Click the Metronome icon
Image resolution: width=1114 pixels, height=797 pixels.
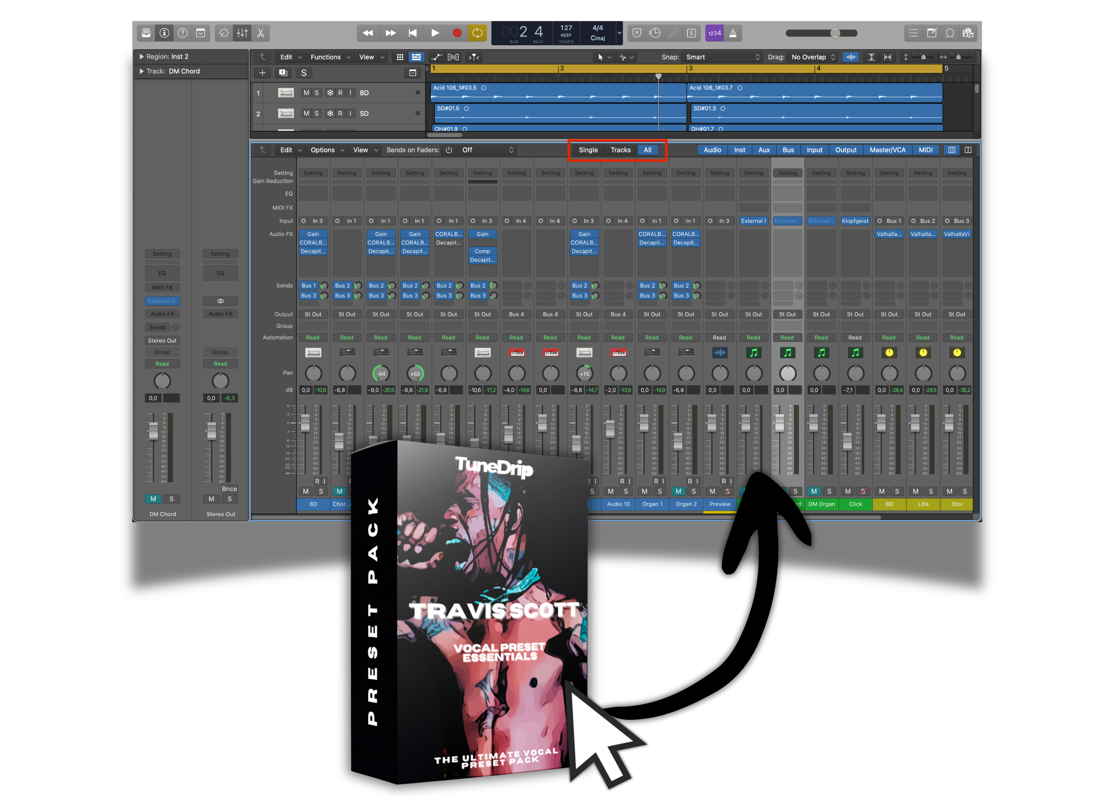pyautogui.click(x=733, y=33)
